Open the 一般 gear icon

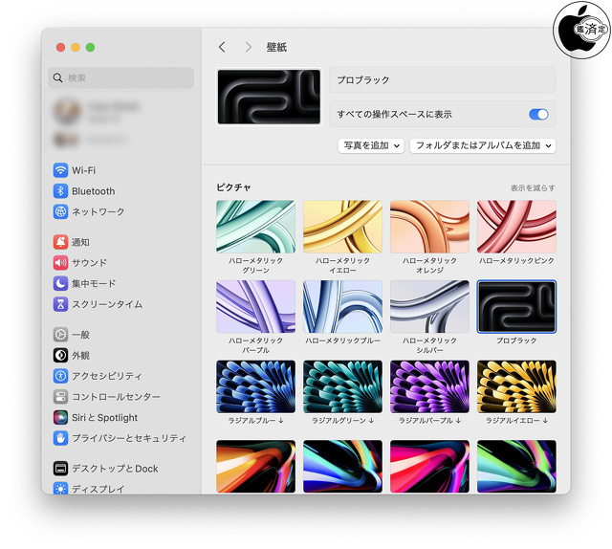(60, 335)
